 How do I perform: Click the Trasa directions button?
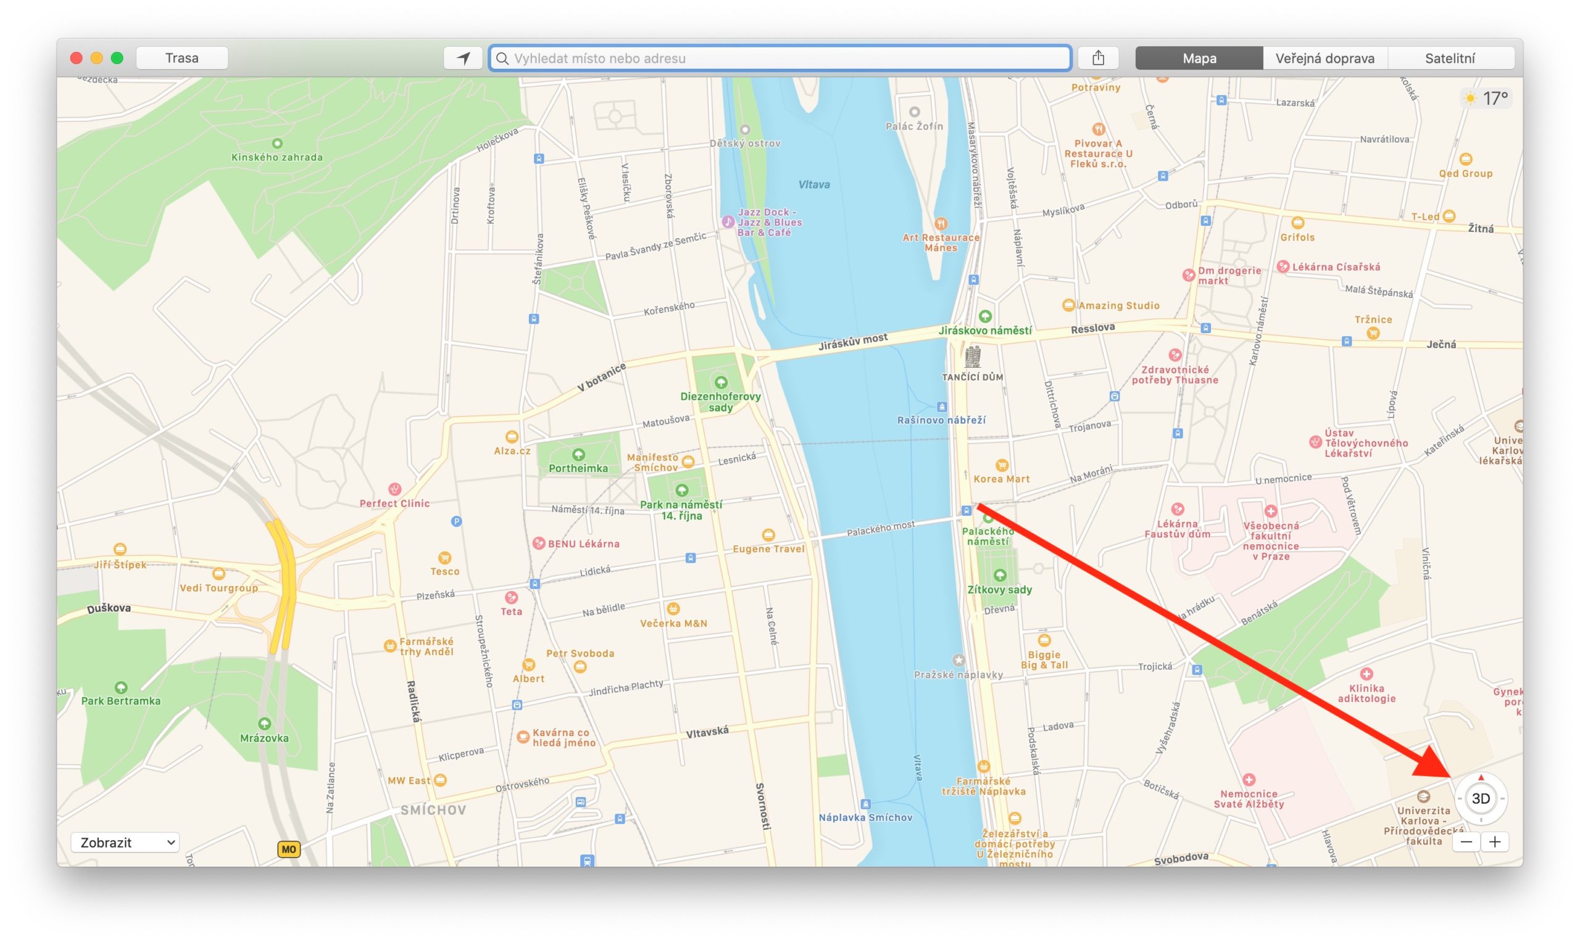[x=181, y=59]
